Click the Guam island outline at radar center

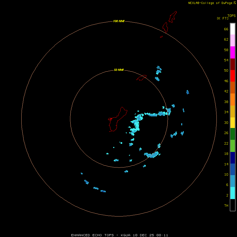click(117, 119)
